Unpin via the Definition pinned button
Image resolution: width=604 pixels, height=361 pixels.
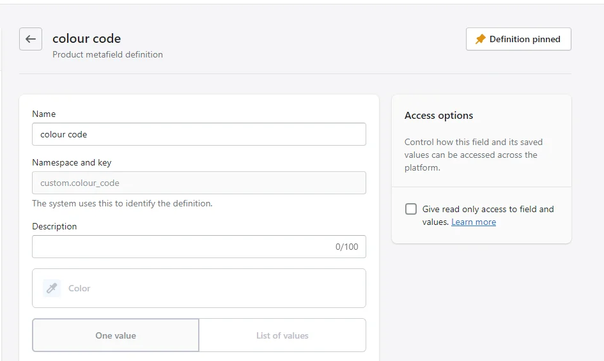(518, 39)
